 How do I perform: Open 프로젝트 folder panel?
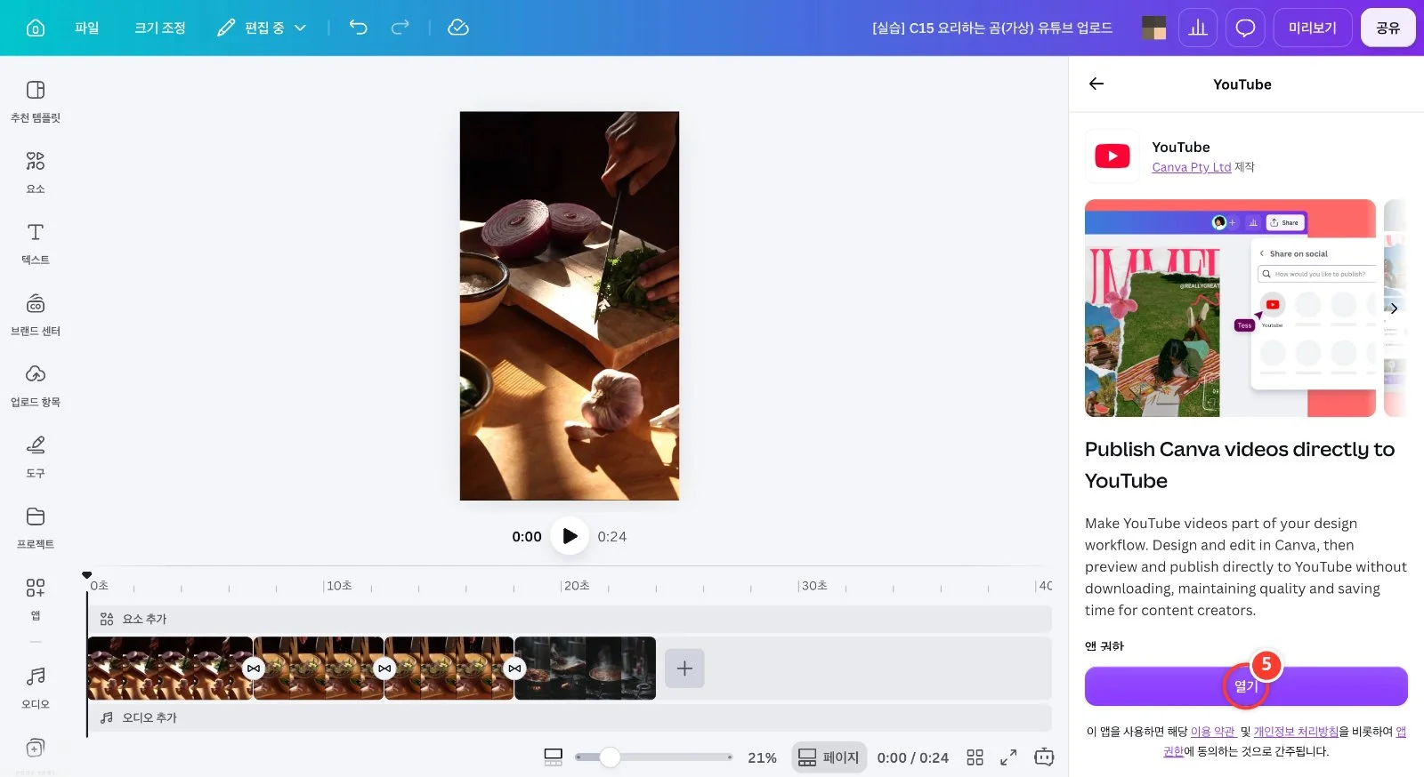click(36, 528)
